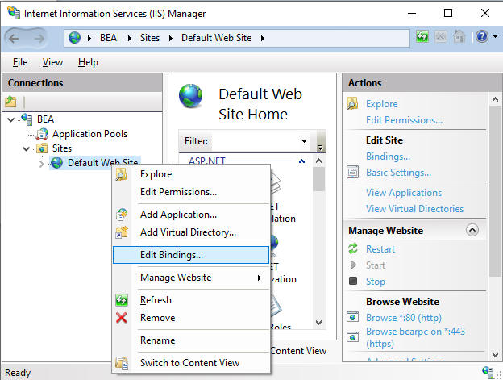This screenshot has width=503, height=380.
Task: Click the IIS Manager title bar icon
Action: click(x=14, y=13)
